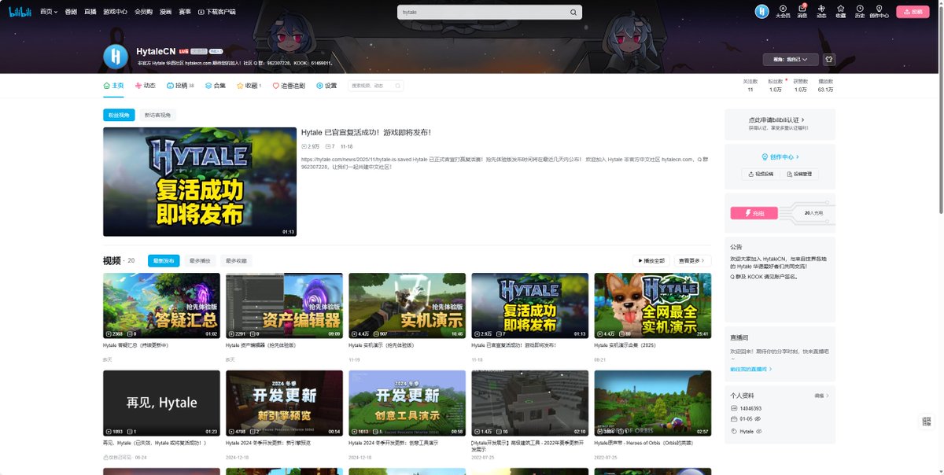The image size is (944, 475).
Task: Sort videos by 最新发布
Action: coord(164,260)
